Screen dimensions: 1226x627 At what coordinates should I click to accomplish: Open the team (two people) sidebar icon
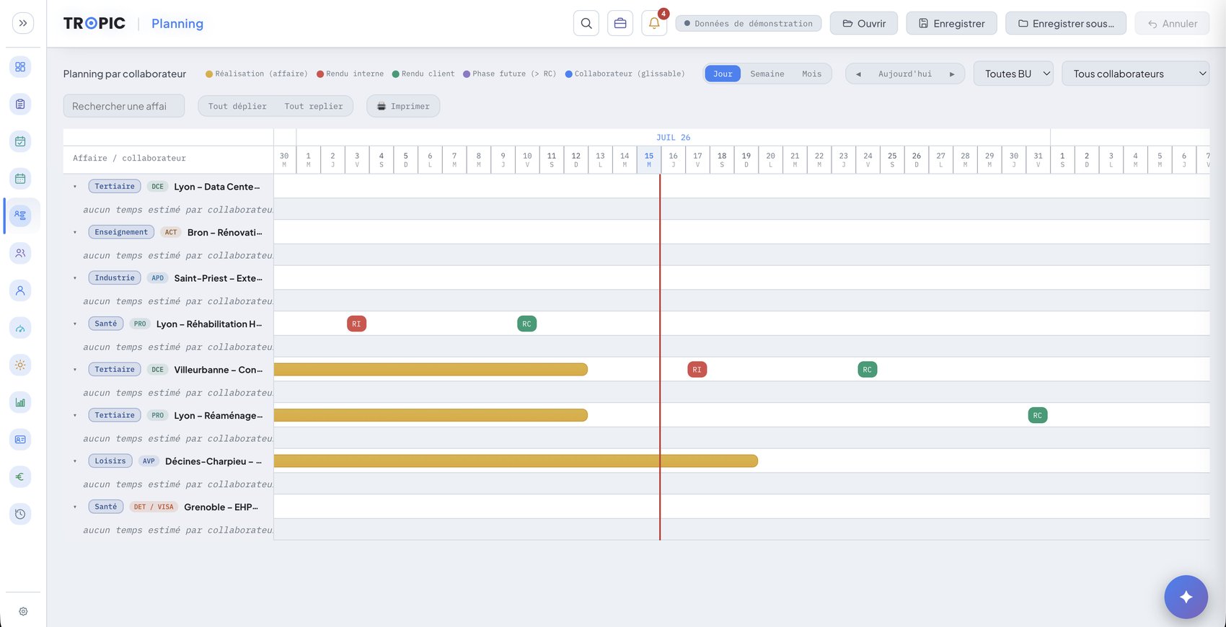click(20, 253)
